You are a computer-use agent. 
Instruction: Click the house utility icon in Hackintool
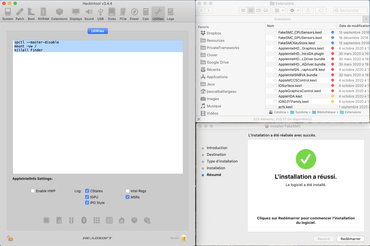[122, 220]
